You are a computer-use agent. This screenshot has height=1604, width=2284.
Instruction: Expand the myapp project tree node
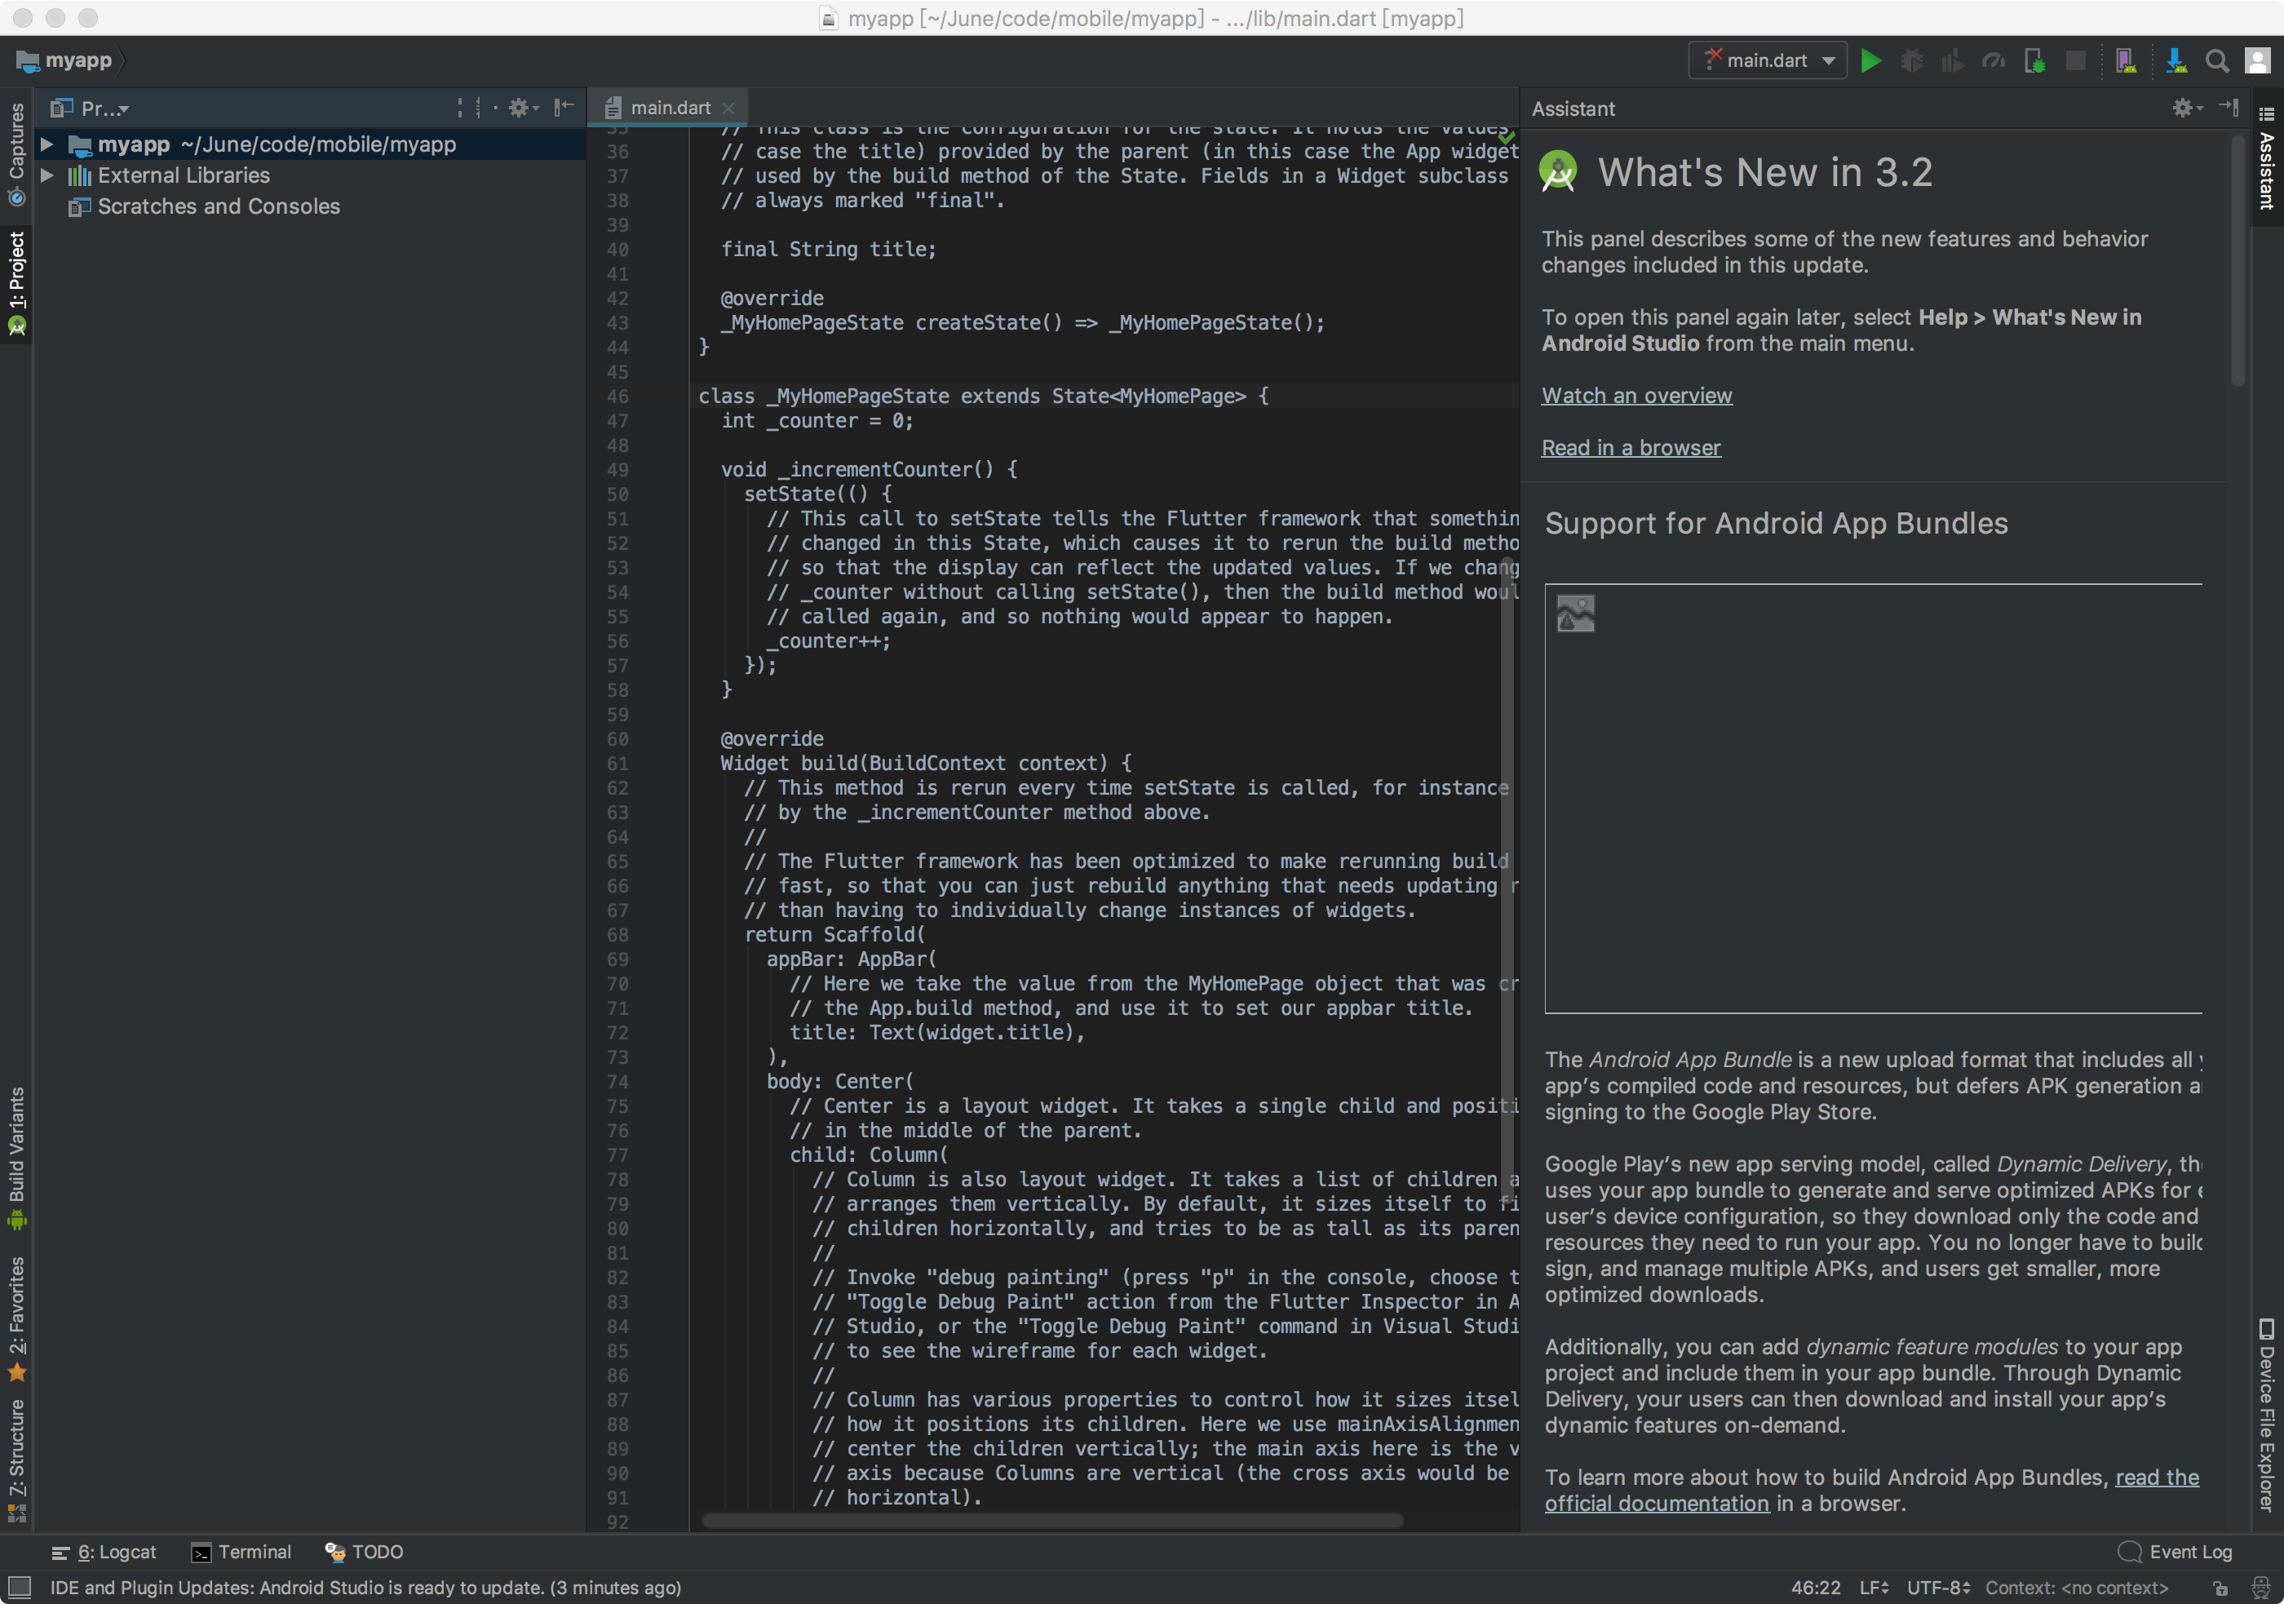pyautogui.click(x=46, y=144)
